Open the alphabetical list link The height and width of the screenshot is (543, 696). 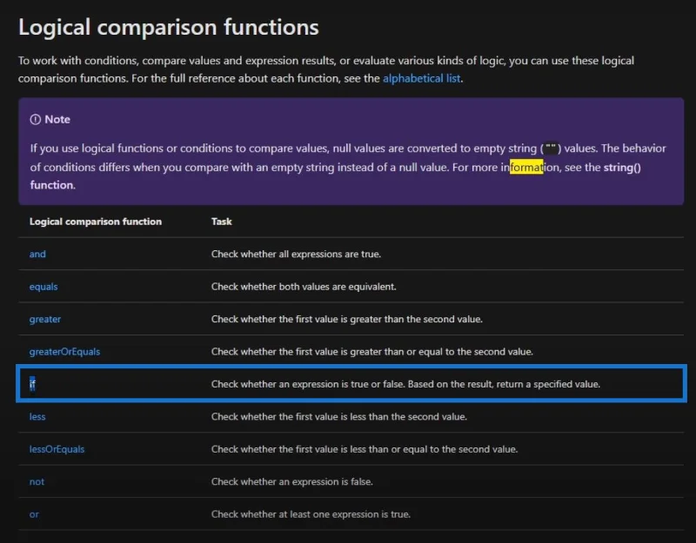coord(422,78)
